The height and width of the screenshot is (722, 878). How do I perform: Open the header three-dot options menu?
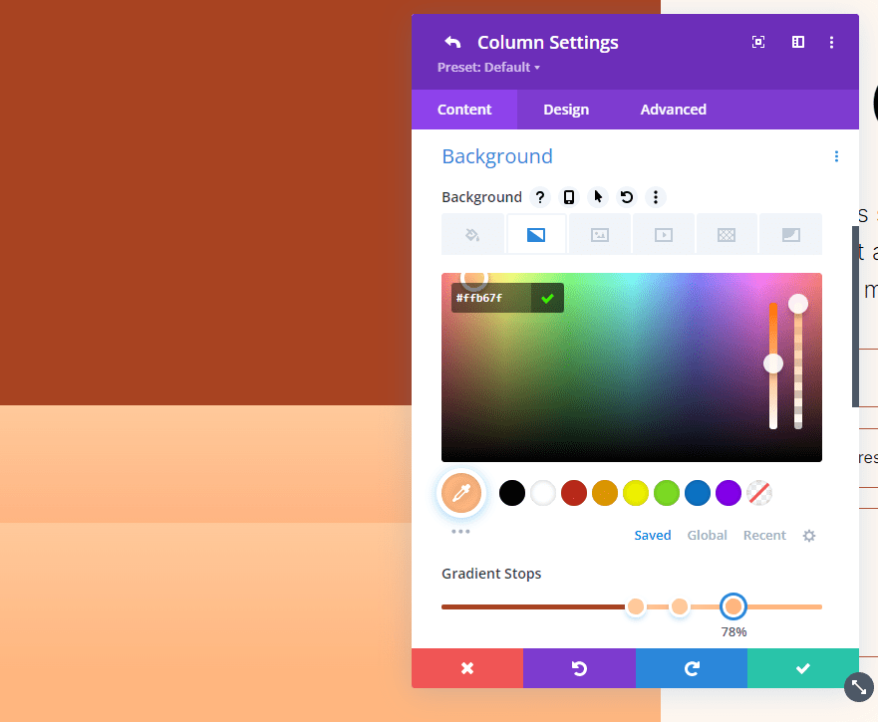click(831, 42)
